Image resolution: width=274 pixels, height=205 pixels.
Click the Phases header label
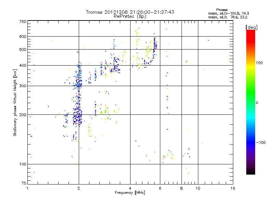point(222,10)
